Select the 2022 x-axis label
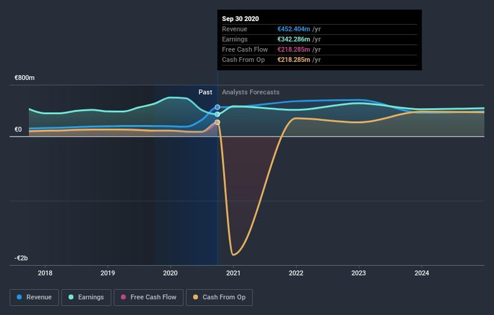The image size is (494, 315). tap(296, 273)
